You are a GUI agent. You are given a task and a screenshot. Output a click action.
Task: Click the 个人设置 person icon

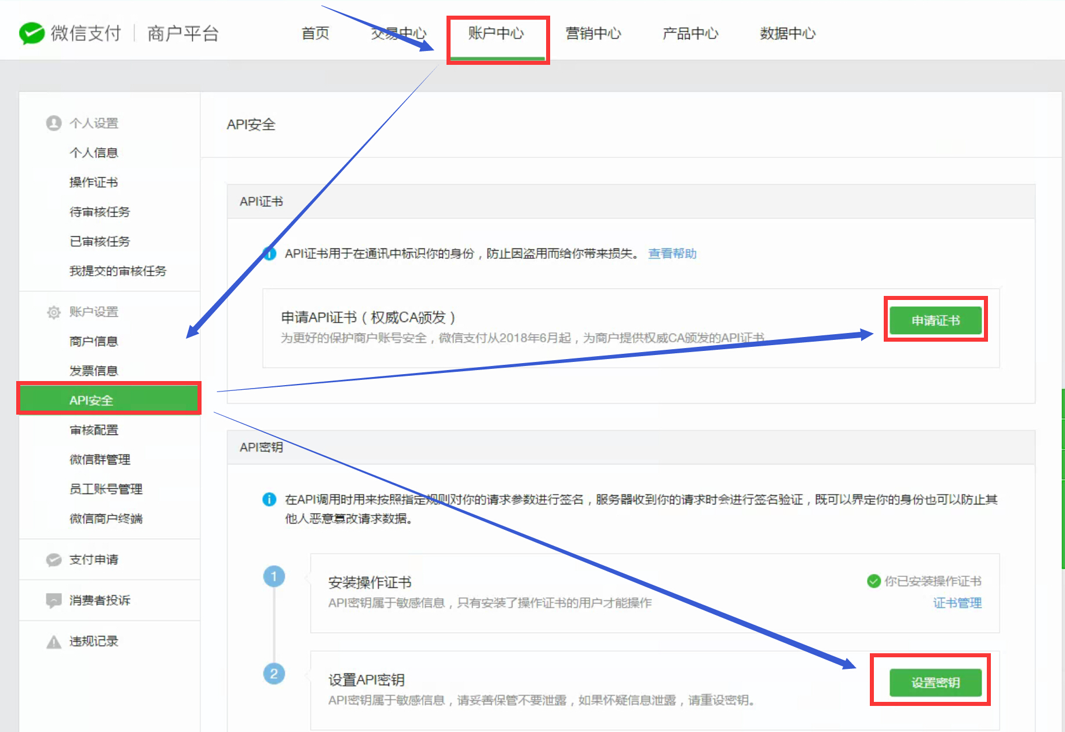(x=54, y=123)
